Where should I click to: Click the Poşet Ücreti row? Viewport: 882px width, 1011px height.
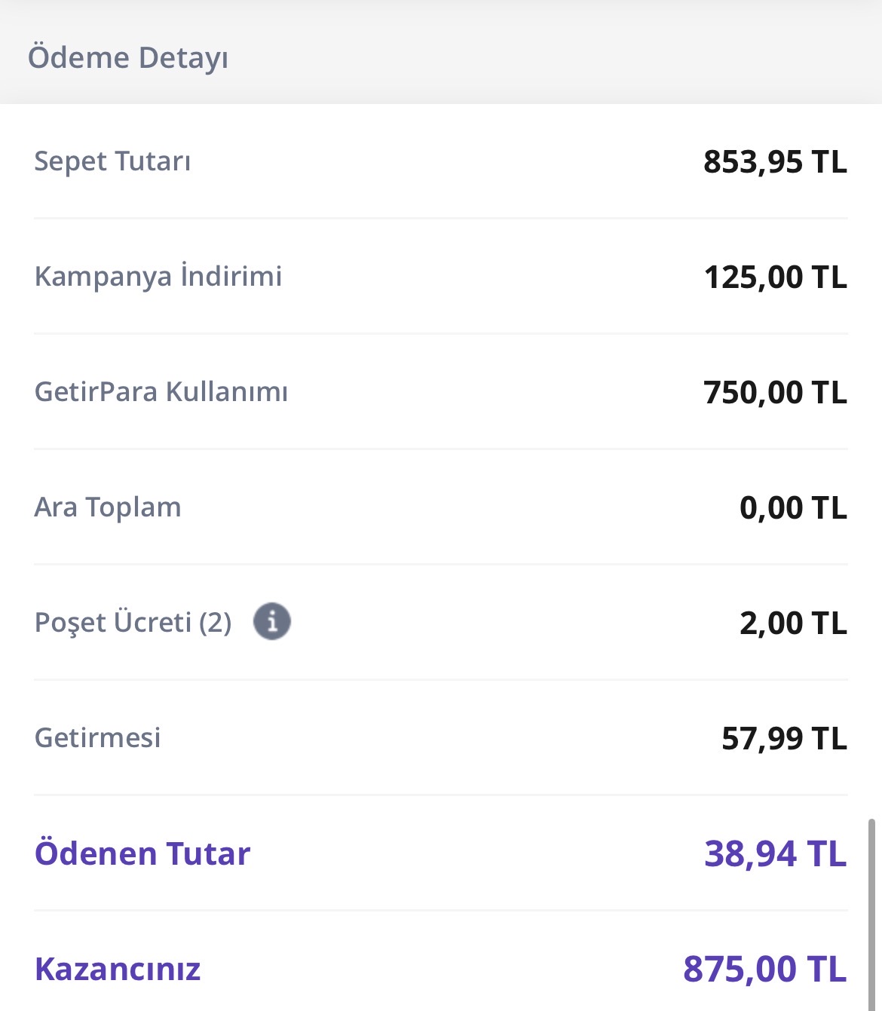point(441,623)
